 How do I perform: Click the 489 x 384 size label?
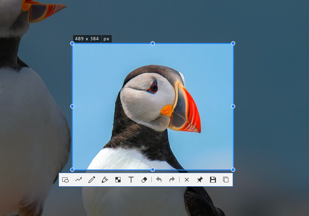point(87,39)
